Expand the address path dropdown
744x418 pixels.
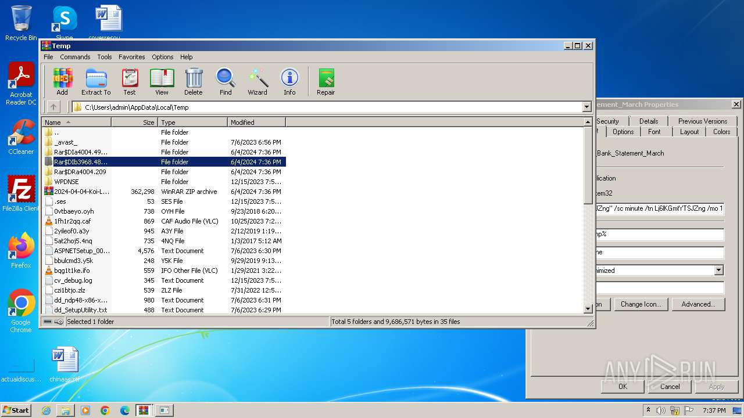tap(586, 107)
